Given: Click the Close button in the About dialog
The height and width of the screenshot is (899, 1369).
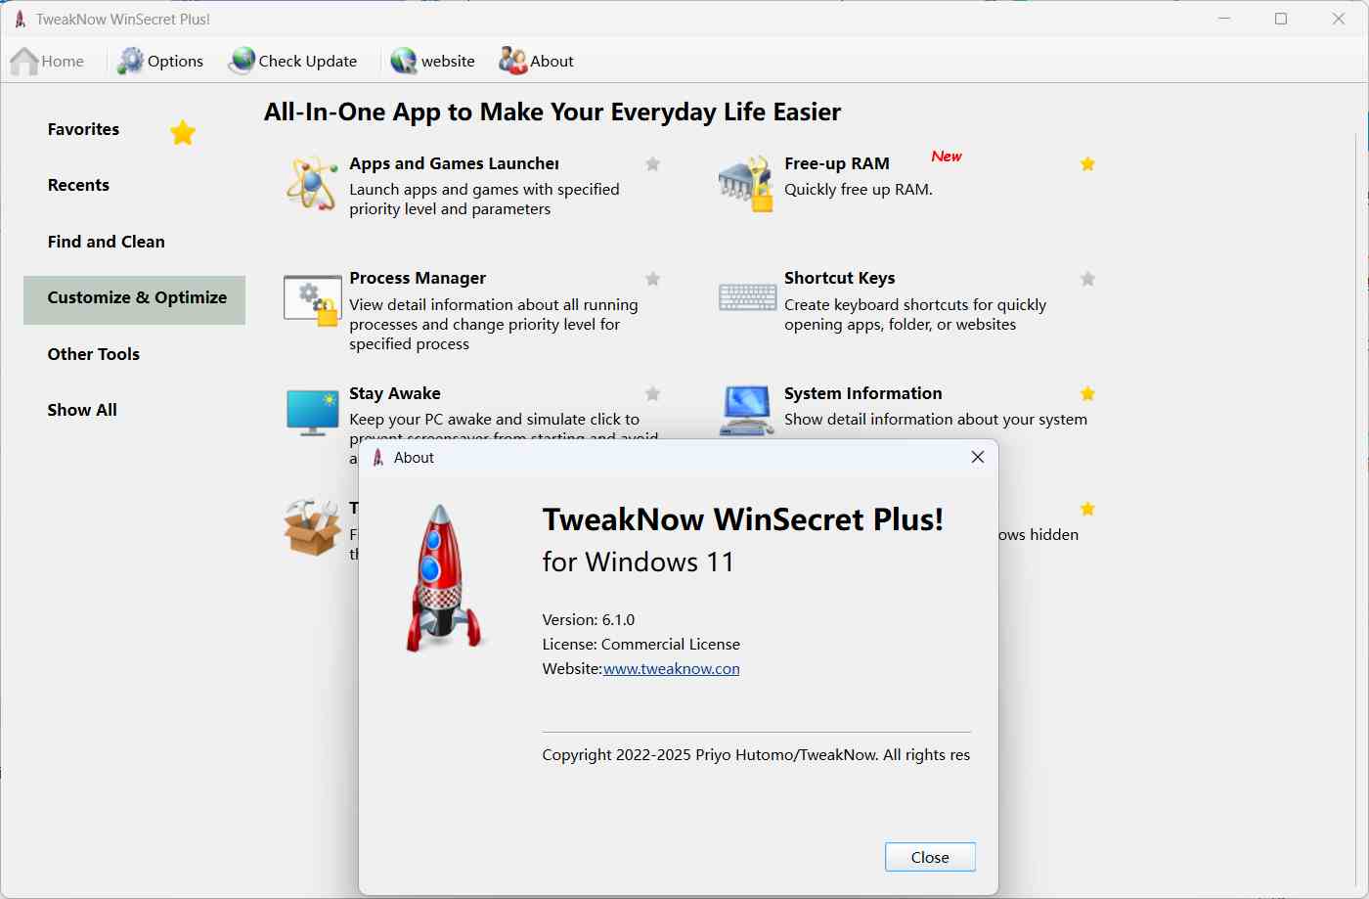Looking at the screenshot, I should (x=930, y=857).
